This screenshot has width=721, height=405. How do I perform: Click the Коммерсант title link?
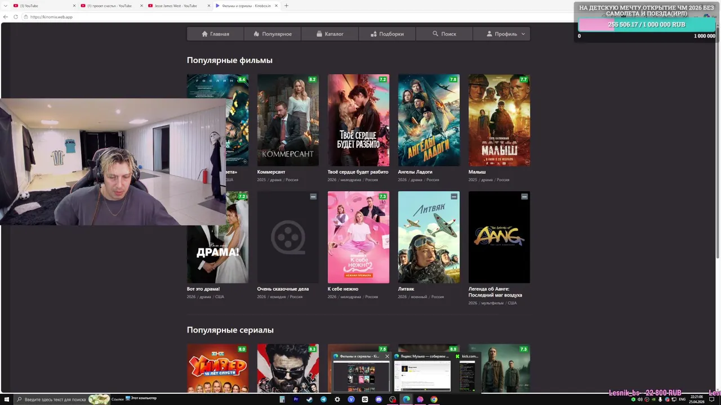271,172
